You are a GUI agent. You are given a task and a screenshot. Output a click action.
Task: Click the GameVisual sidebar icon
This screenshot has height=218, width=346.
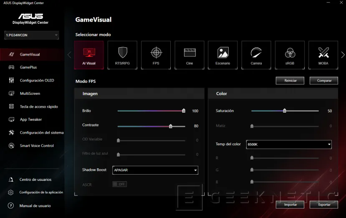click(11, 54)
